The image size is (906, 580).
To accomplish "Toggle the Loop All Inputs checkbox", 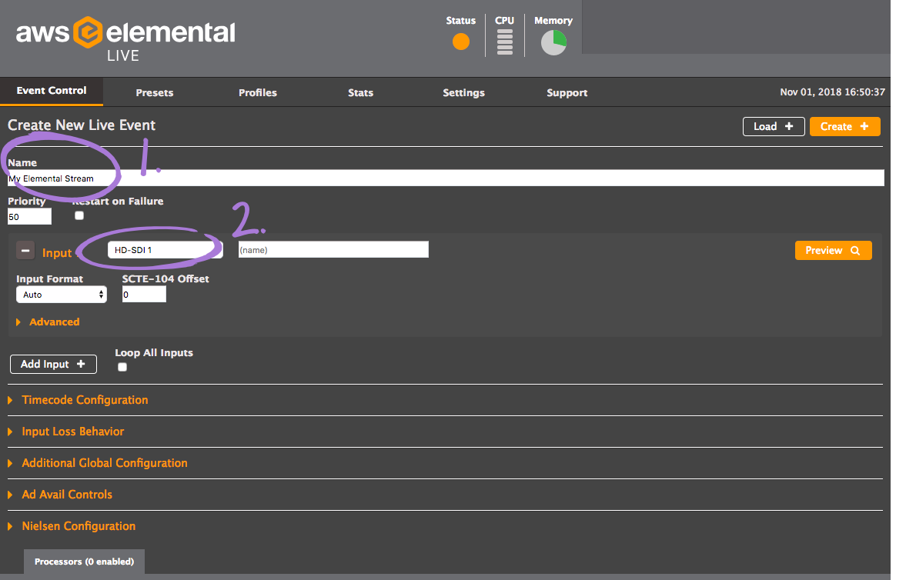I will click(122, 367).
